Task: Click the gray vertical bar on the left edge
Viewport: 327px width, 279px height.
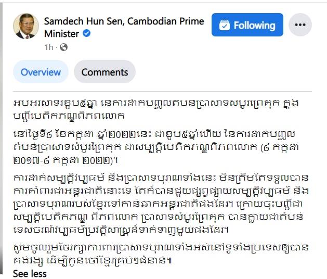Action: tap(1, 139)
